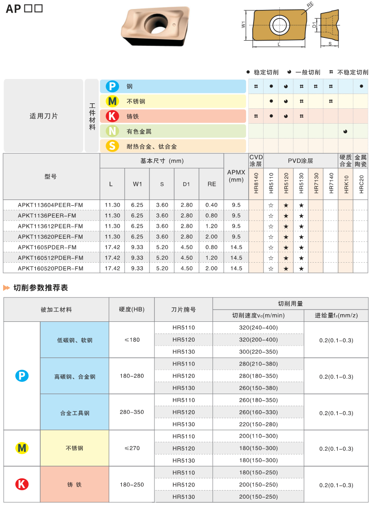Click the blue P steel icon in the materials list
Image resolution: width=371 pixels, height=505 pixels.
(112, 86)
